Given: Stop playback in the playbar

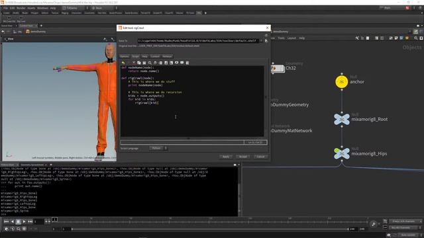Looking at the screenshot, I should [18, 221].
